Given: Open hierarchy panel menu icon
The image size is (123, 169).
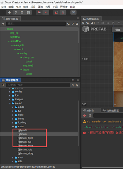Looking at the screenshot, I should point(78,18).
